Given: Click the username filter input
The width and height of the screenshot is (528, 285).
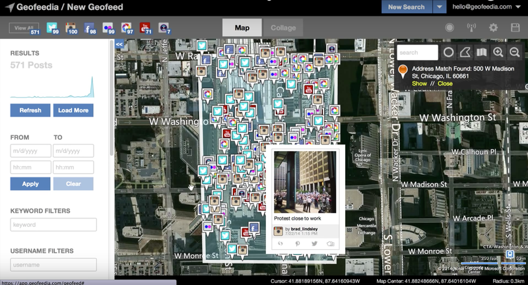Looking at the screenshot, I should pos(53,265).
